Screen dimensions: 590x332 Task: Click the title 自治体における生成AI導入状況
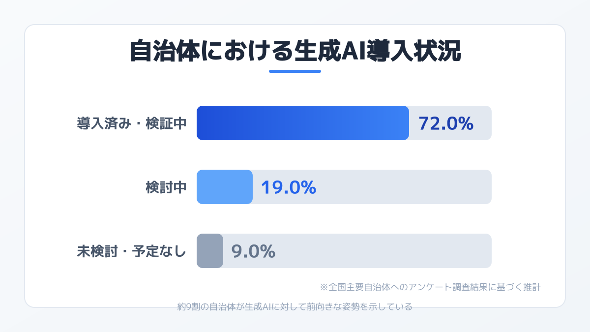[x=295, y=51]
